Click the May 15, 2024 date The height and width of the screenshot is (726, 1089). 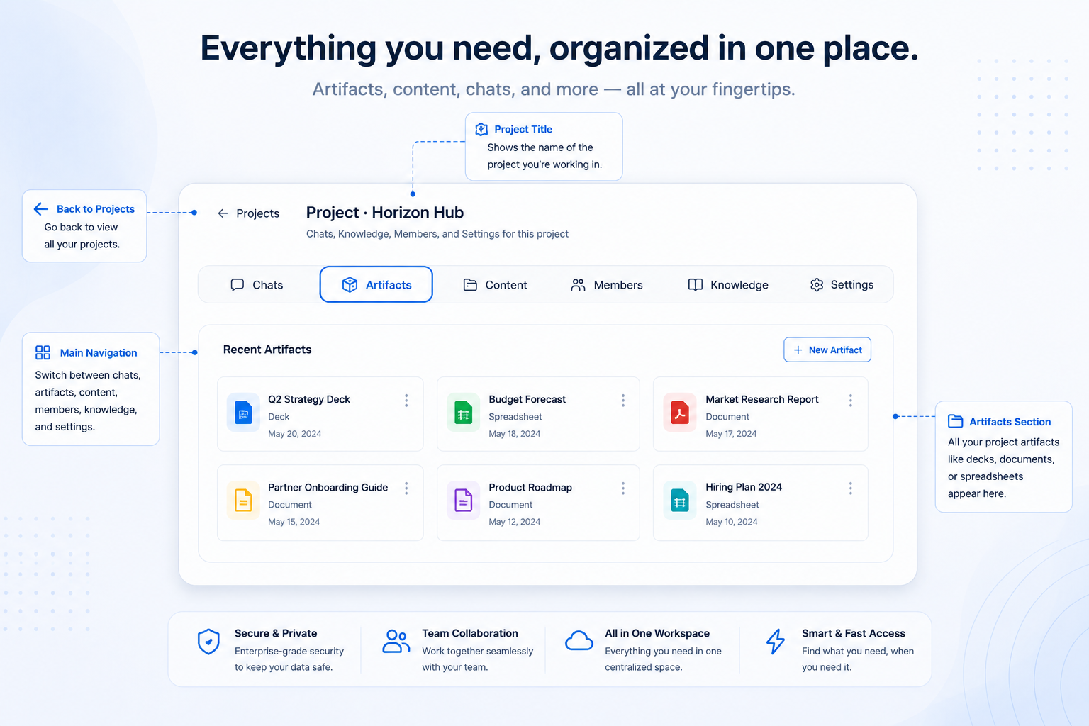click(294, 522)
